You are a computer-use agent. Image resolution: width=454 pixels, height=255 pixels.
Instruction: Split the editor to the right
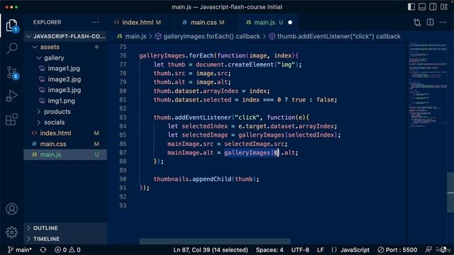[x=431, y=22]
